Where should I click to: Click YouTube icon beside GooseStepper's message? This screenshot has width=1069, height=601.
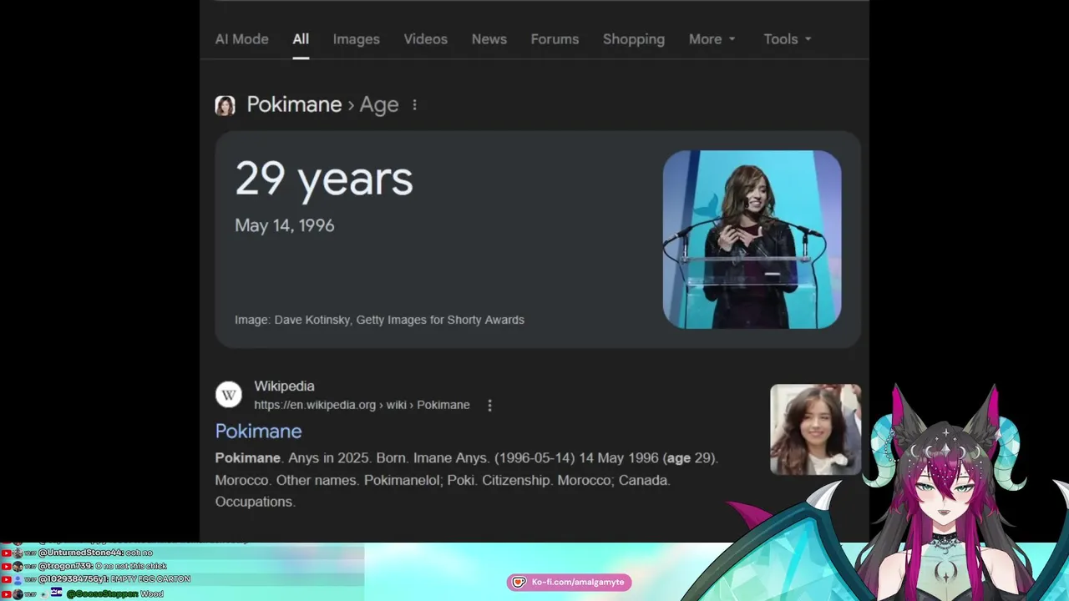pyautogui.click(x=7, y=594)
